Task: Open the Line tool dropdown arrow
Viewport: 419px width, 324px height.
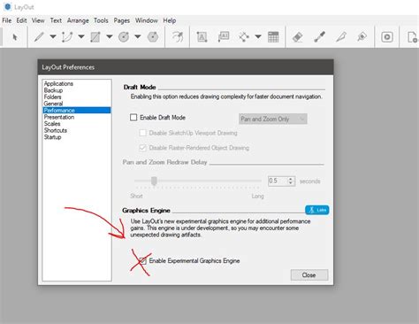Action: click(x=53, y=37)
